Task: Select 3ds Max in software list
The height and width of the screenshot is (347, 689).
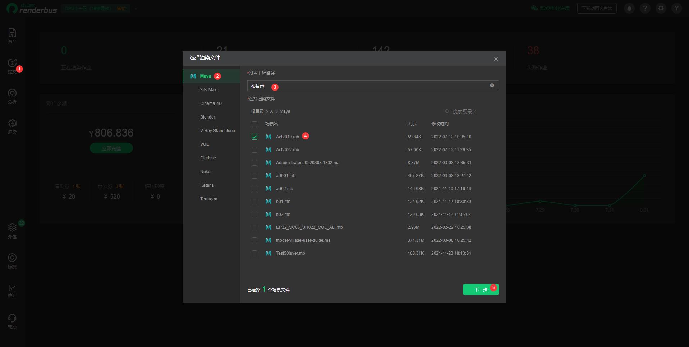Action: [208, 90]
